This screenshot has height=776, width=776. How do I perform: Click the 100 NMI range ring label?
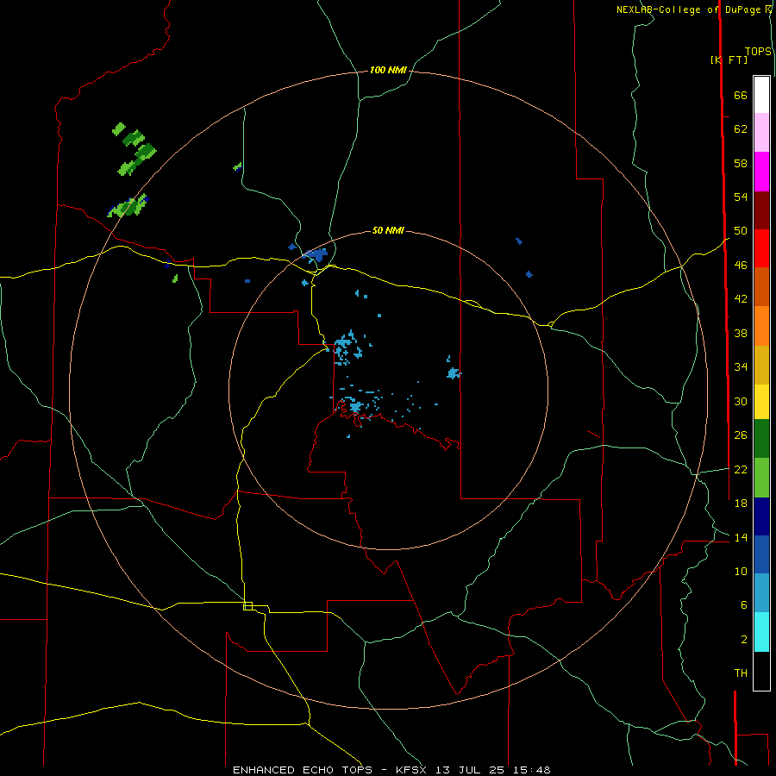coord(388,70)
